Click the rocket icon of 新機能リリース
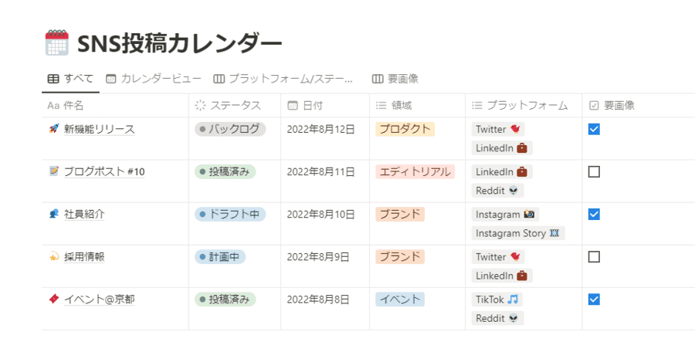The width and height of the screenshot is (695, 352). click(x=53, y=129)
